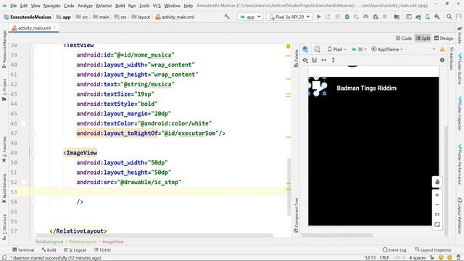The width and height of the screenshot is (464, 261).
Task: Open the VCS menu
Action: pos(157,6)
